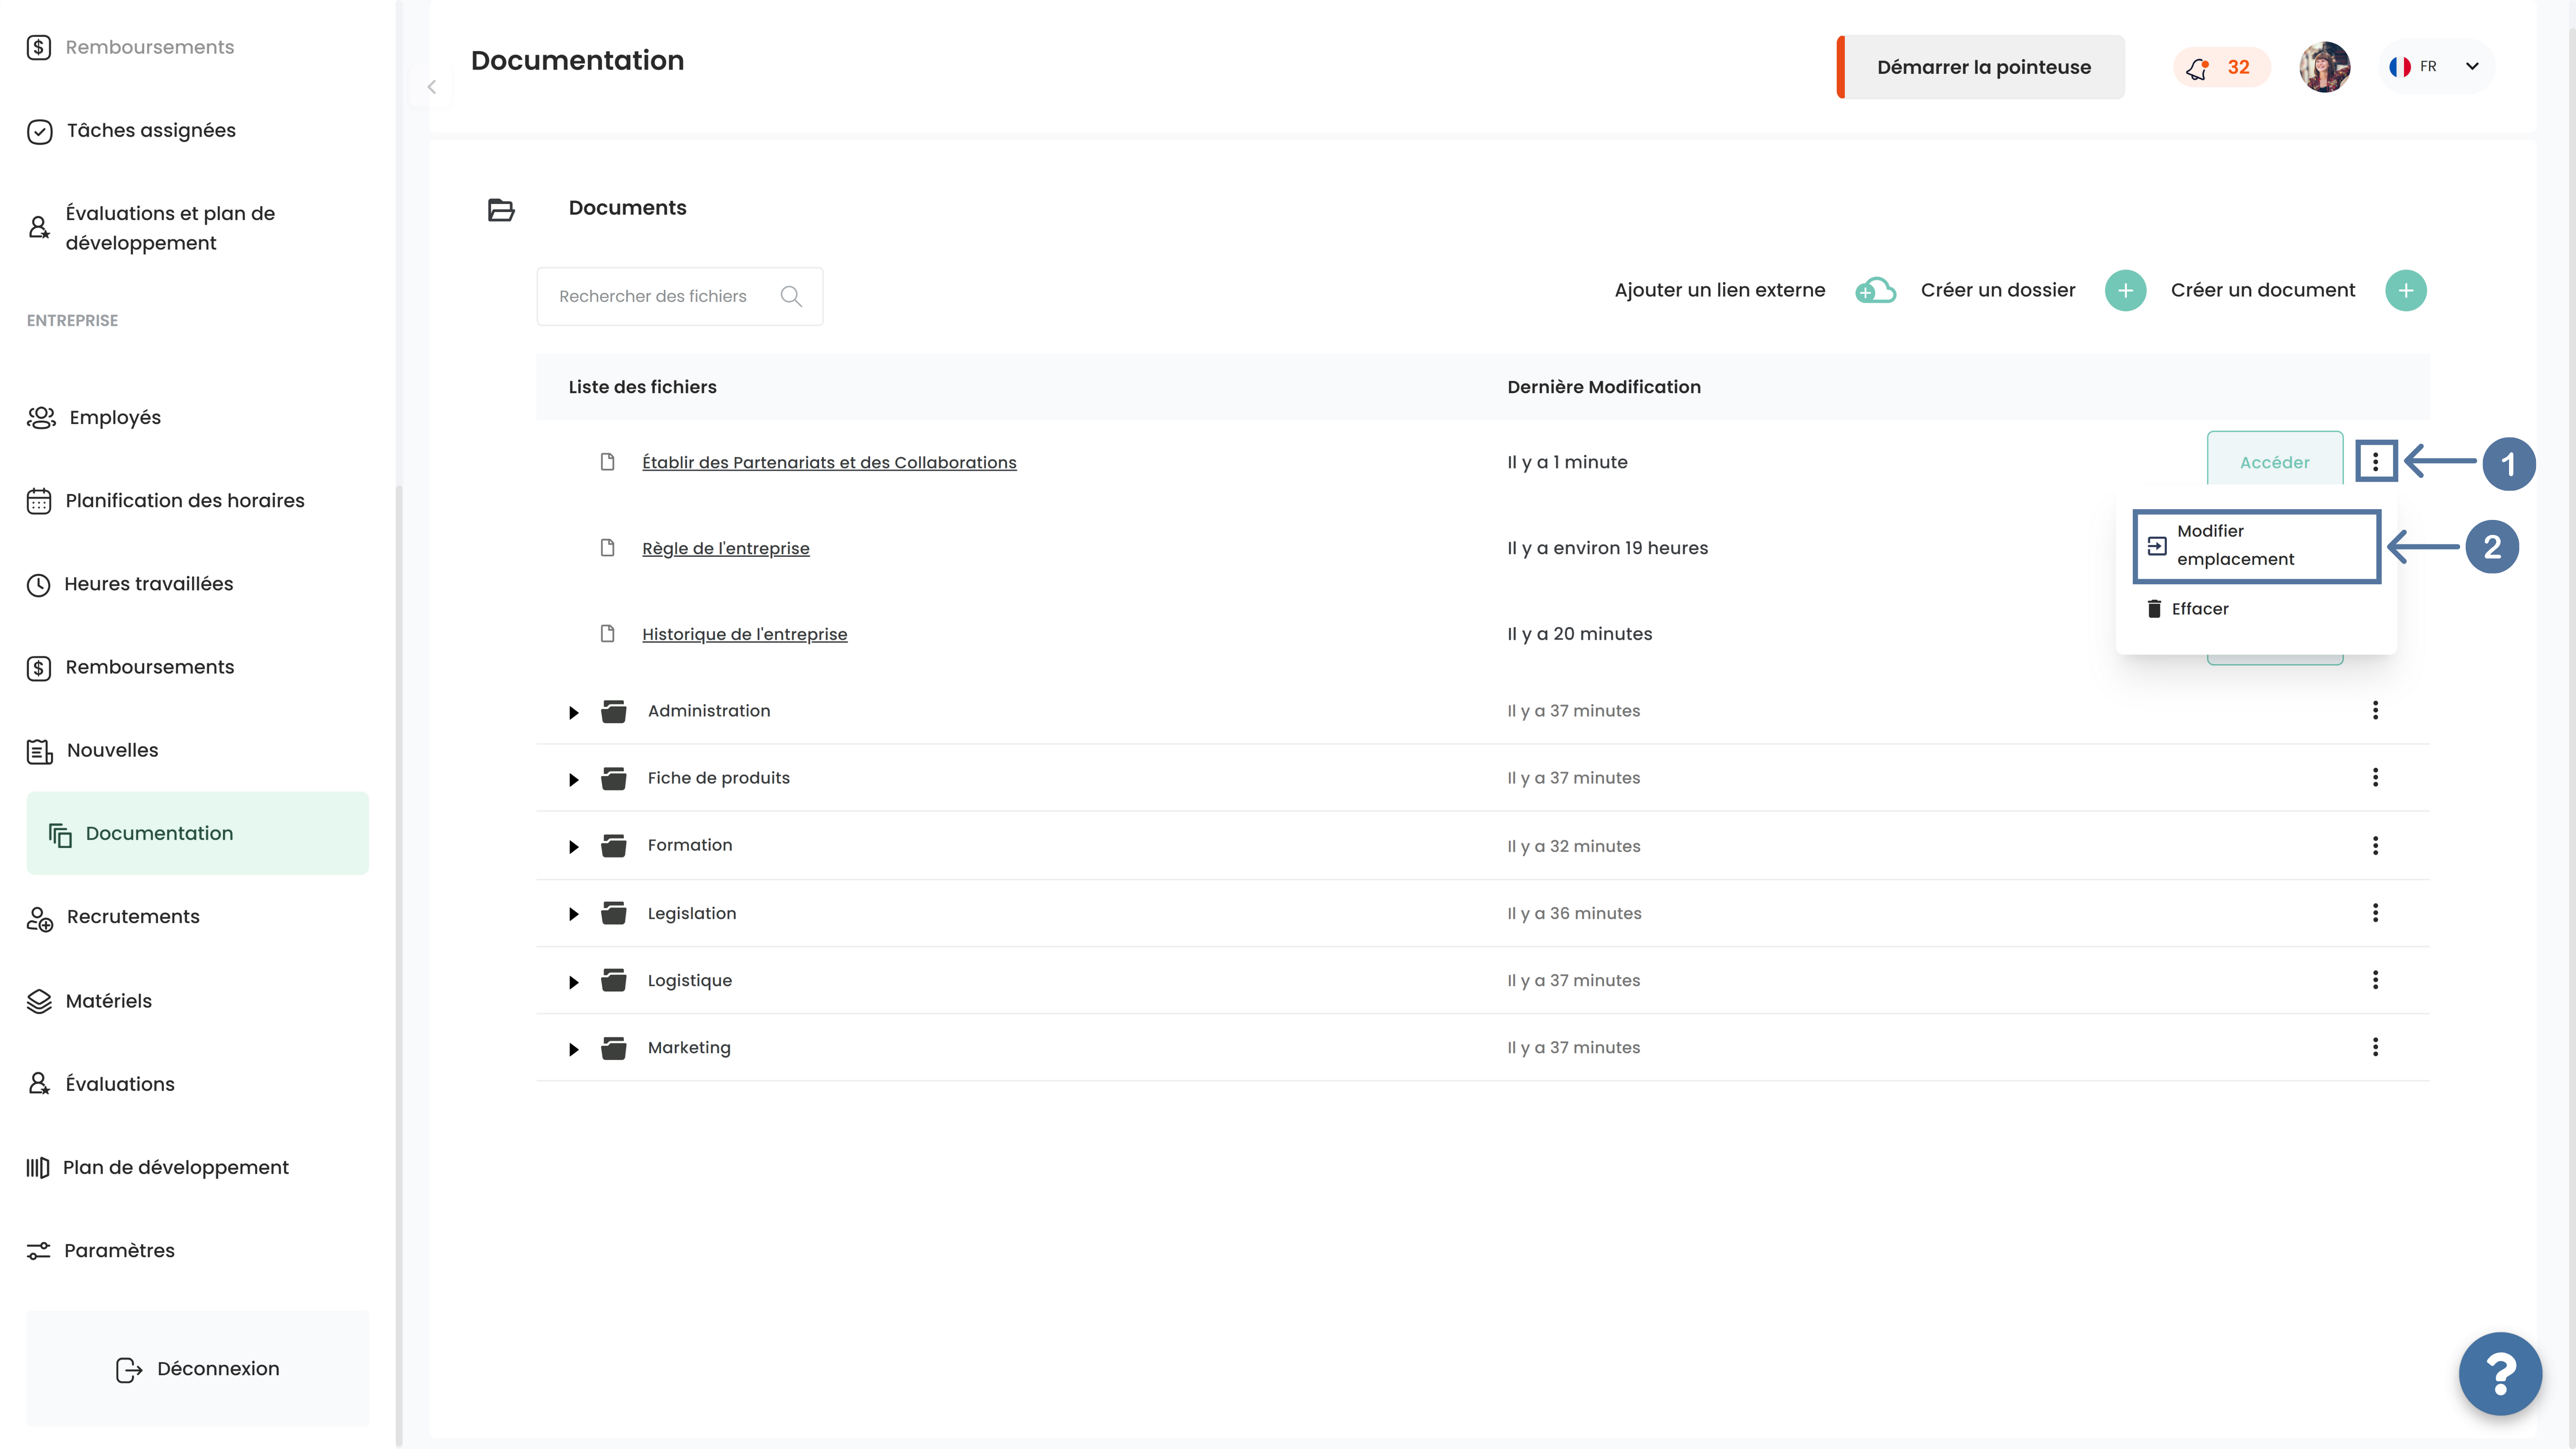Click the notification bell icon
The width and height of the screenshot is (2576, 1449).
[2197, 68]
